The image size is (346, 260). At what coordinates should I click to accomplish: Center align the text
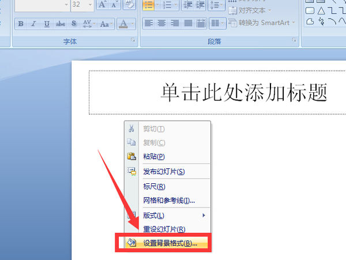pos(161,24)
